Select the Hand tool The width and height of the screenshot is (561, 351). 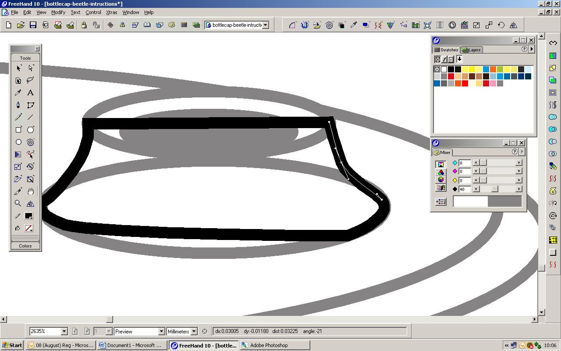point(30,191)
